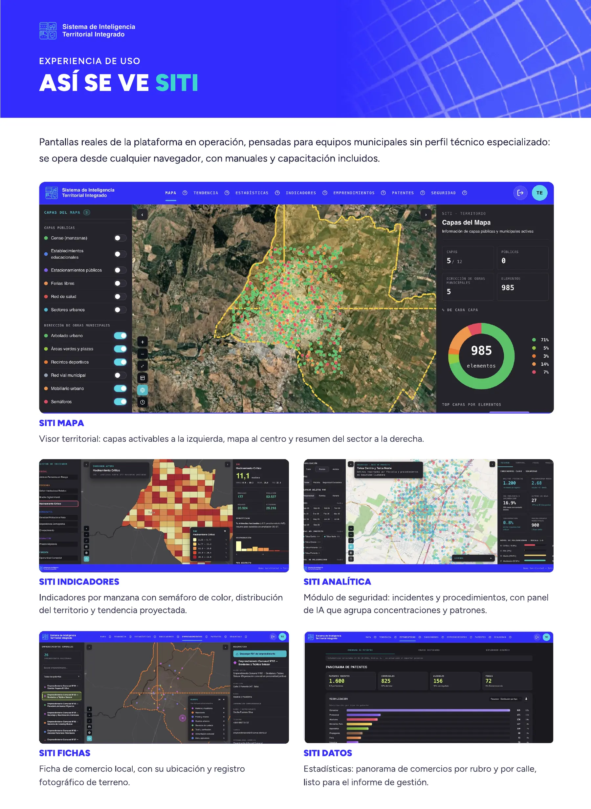Switch on the Red vial municipal layer
Viewport: 591px width, 809px height.
pos(120,375)
